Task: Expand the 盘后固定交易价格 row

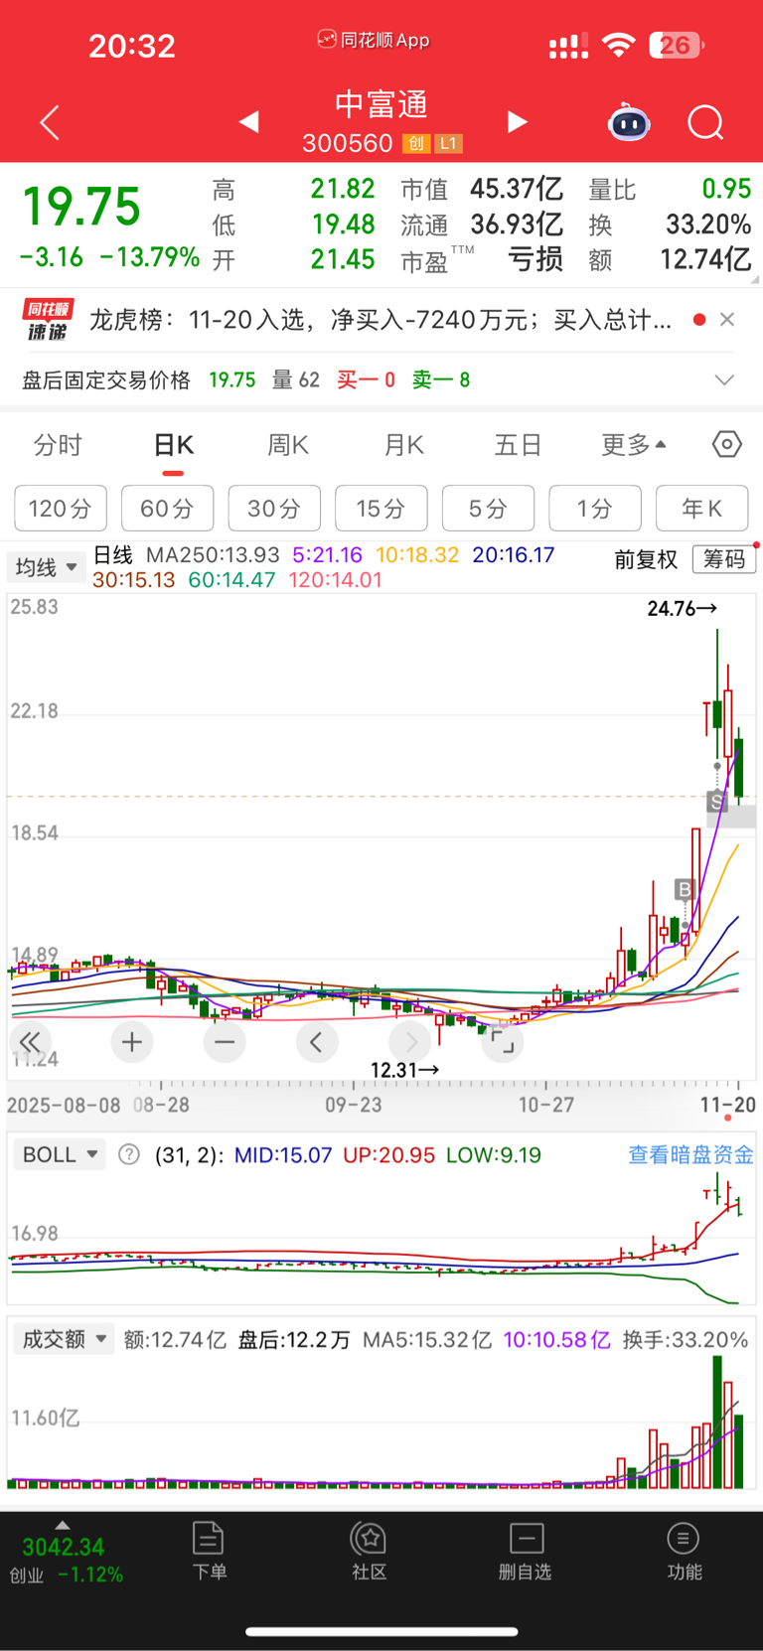Action: (x=724, y=379)
